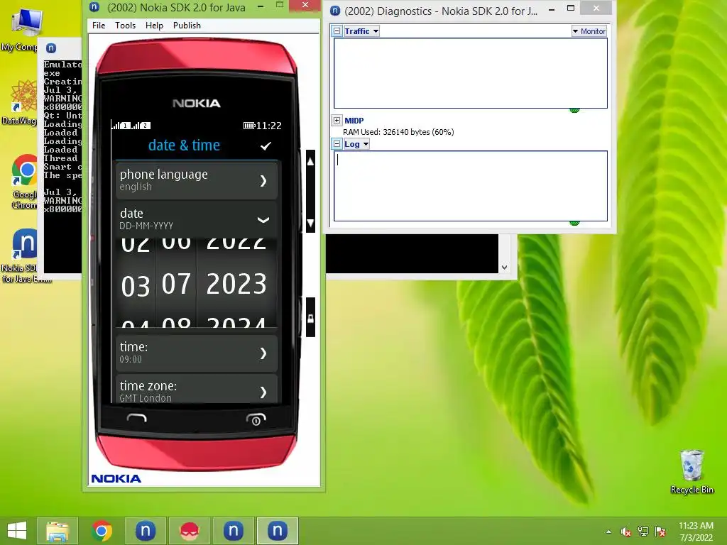The width and height of the screenshot is (727, 545).
Task: Open the red masked-face app on taskbar
Action: (x=190, y=531)
